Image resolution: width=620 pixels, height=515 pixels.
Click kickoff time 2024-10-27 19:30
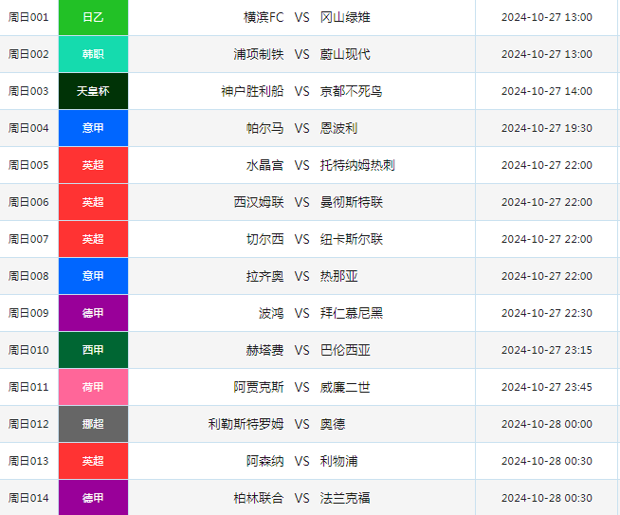click(547, 128)
